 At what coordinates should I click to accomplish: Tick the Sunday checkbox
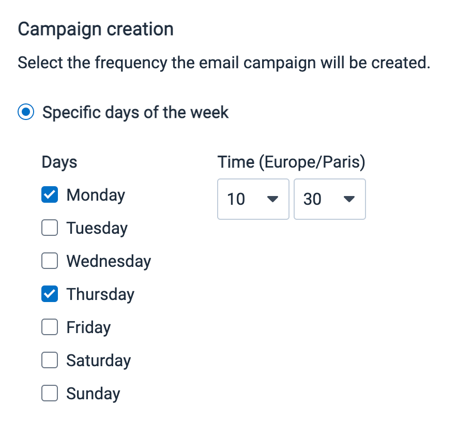(x=50, y=394)
